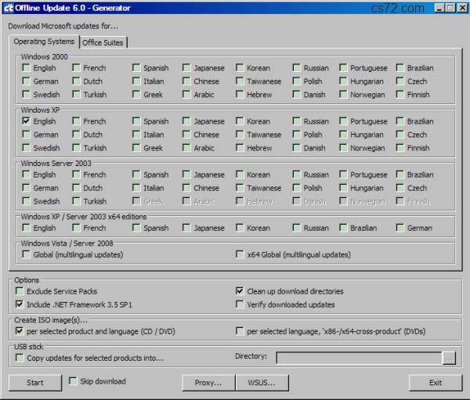Toggle the Skip download checkbox
Viewport: 470px width, 400px height.
[73, 381]
